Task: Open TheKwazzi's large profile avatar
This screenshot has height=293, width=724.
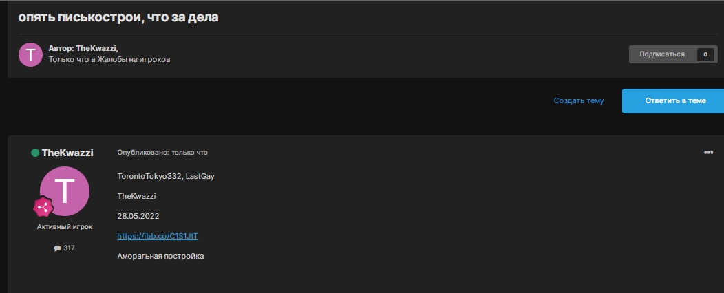Action: pos(65,191)
